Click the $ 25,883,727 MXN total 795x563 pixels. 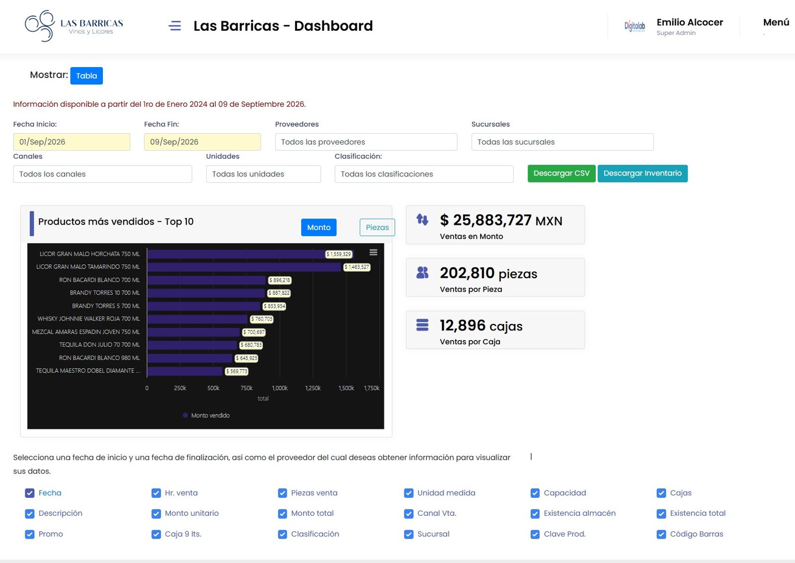(x=501, y=220)
